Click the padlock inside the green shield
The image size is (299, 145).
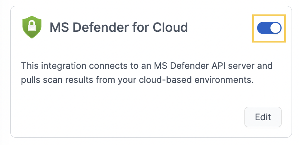click(32, 26)
